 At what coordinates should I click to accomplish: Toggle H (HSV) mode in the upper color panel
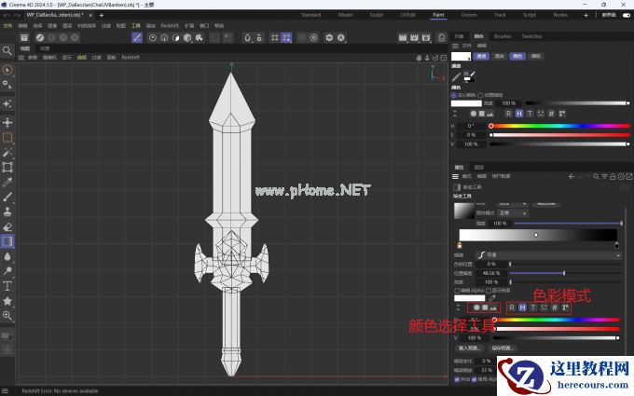(x=519, y=114)
